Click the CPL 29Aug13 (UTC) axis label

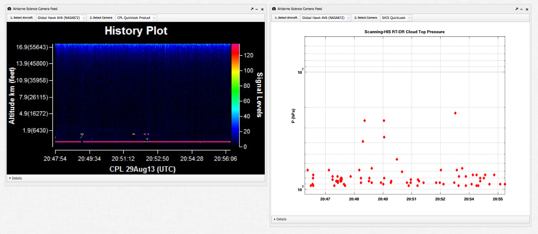coord(142,169)
